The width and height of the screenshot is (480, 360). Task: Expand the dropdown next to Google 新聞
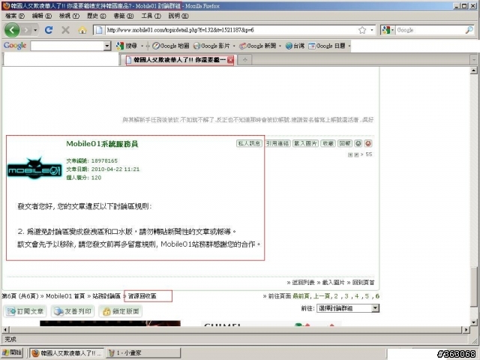tap(280, 46)
